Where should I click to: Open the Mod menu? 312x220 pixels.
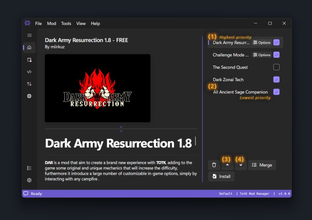point(51,23)
